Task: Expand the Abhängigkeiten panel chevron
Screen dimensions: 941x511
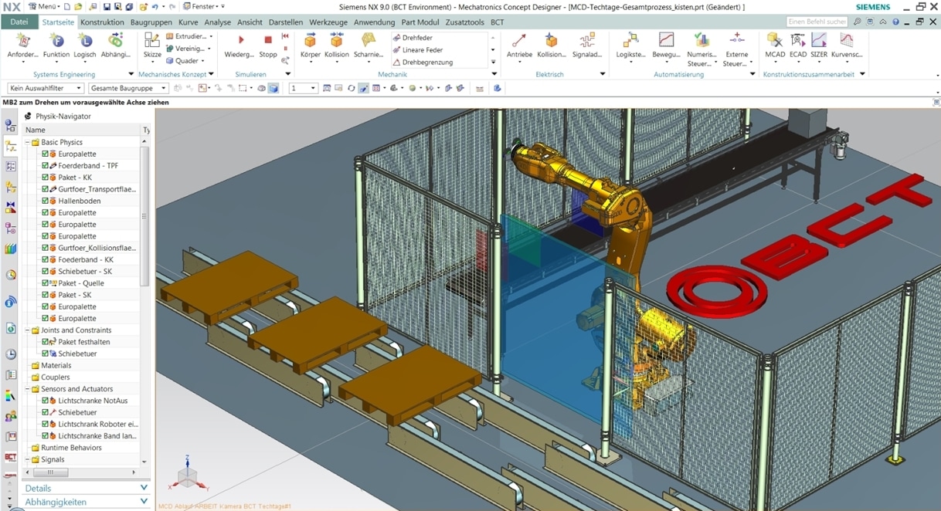Action: click(x=144, y=502)
